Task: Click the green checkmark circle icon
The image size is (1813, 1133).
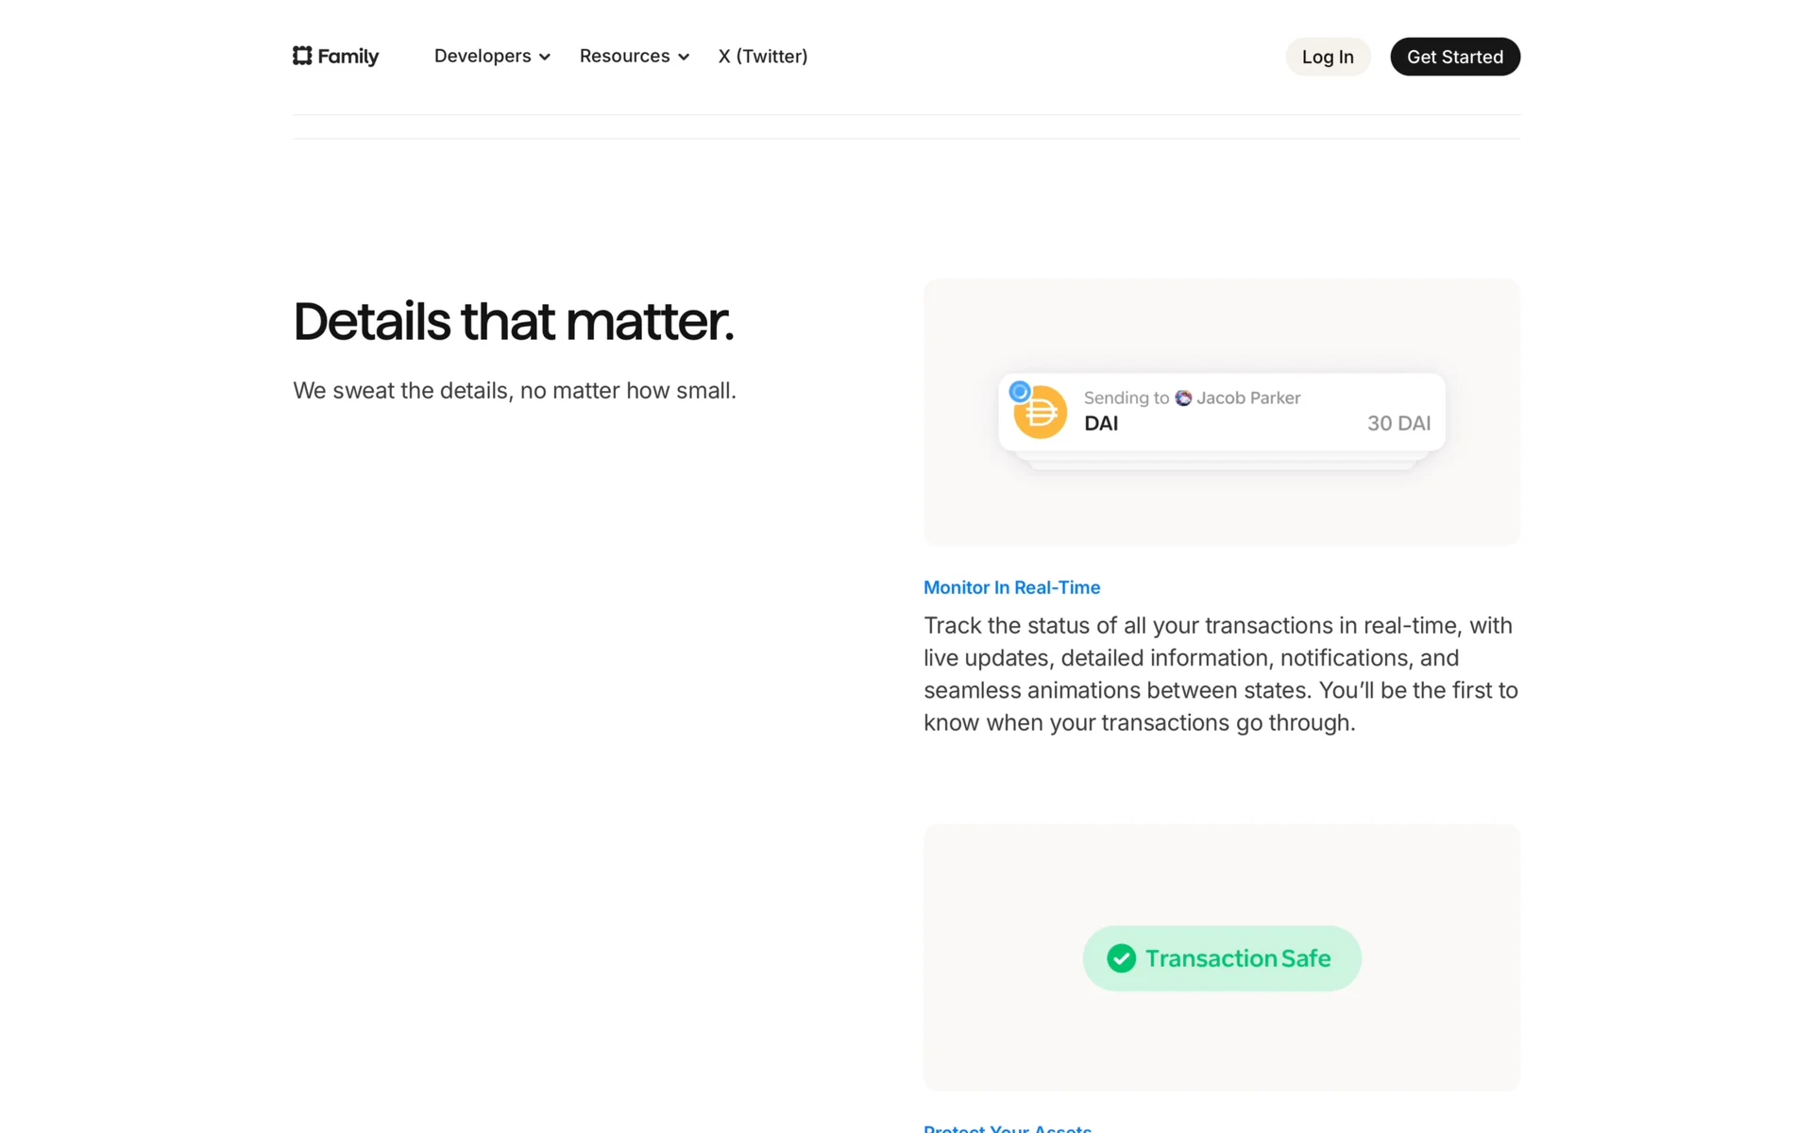Action: [1121, 958]
